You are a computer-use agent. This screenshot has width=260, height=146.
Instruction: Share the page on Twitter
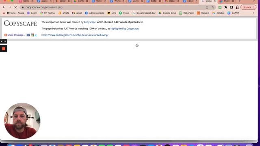click(36, 35)
